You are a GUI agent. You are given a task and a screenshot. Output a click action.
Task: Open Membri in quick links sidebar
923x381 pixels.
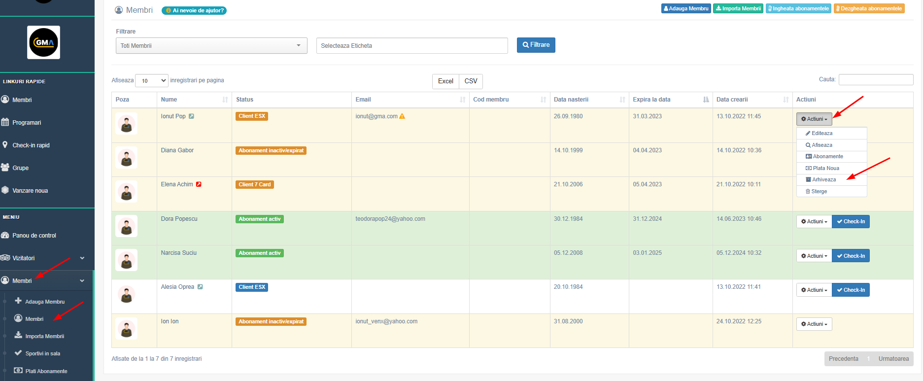click(22, 100)
